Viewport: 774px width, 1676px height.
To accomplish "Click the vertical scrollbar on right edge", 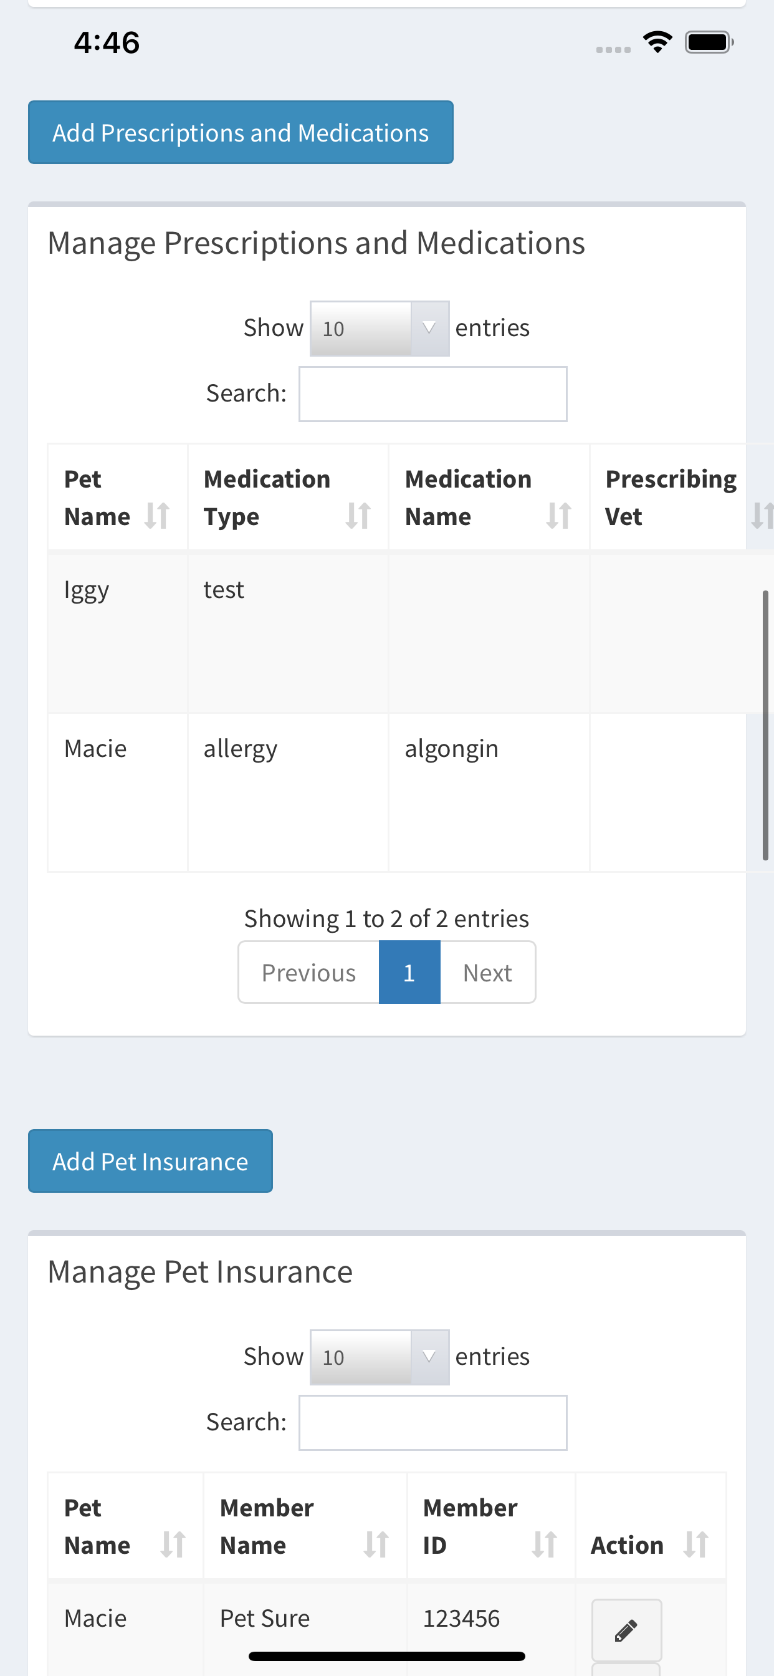I will coord(765,725).
